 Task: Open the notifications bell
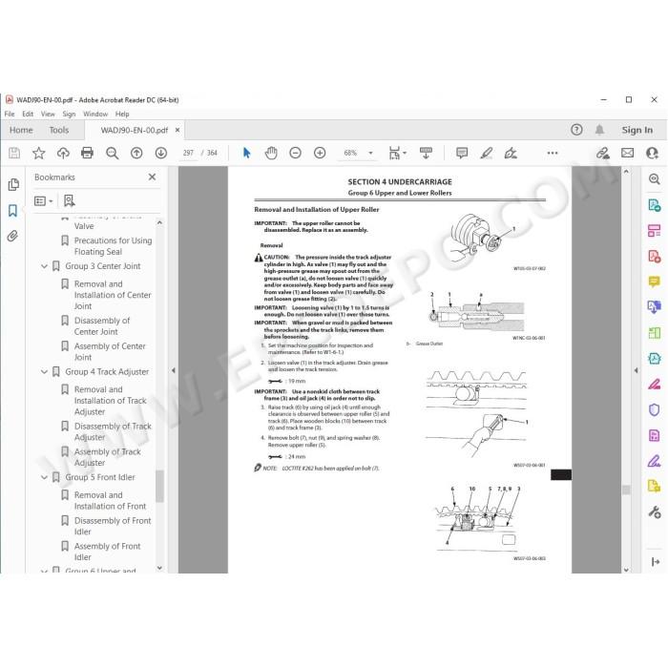[x=599, y=130]
